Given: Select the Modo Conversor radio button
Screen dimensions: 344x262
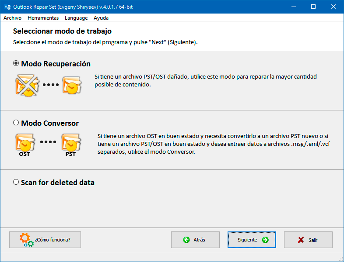Looking at the screenshot, I should pos(16,123).
